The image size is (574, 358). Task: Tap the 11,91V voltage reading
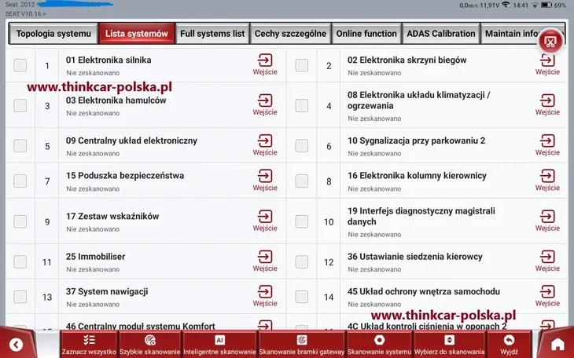coord(490,5)
